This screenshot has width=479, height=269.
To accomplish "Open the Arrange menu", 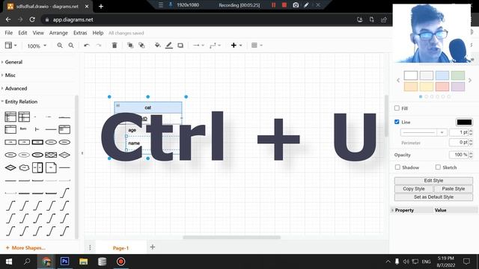I will point(58,33).
